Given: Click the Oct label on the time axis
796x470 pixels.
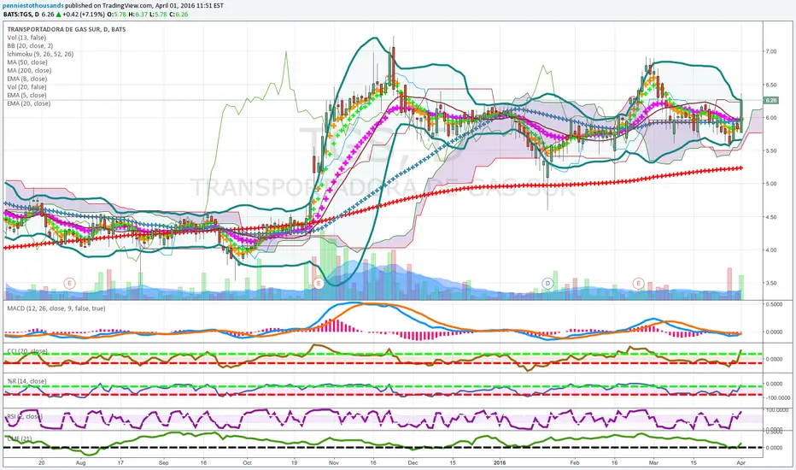Looking at the screenshot, I should click(x=247, y=463).
